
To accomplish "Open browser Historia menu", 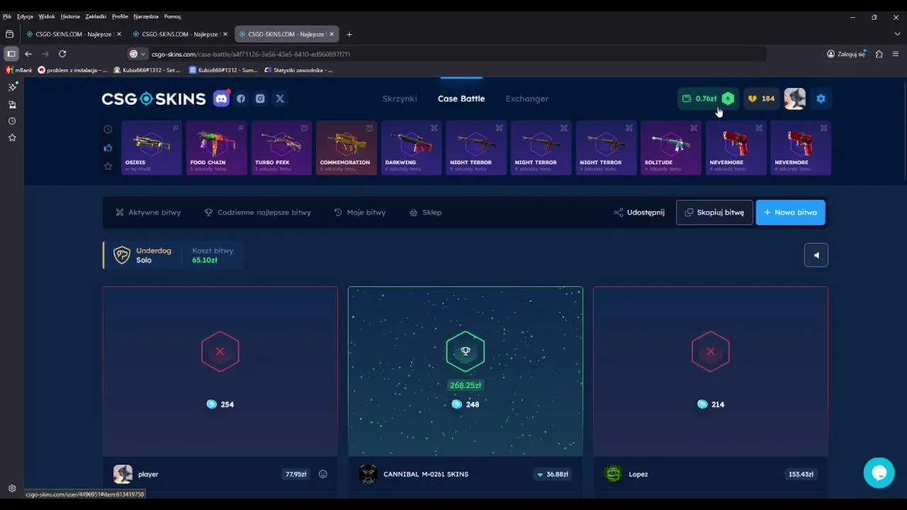I will [x=70, y=16].
